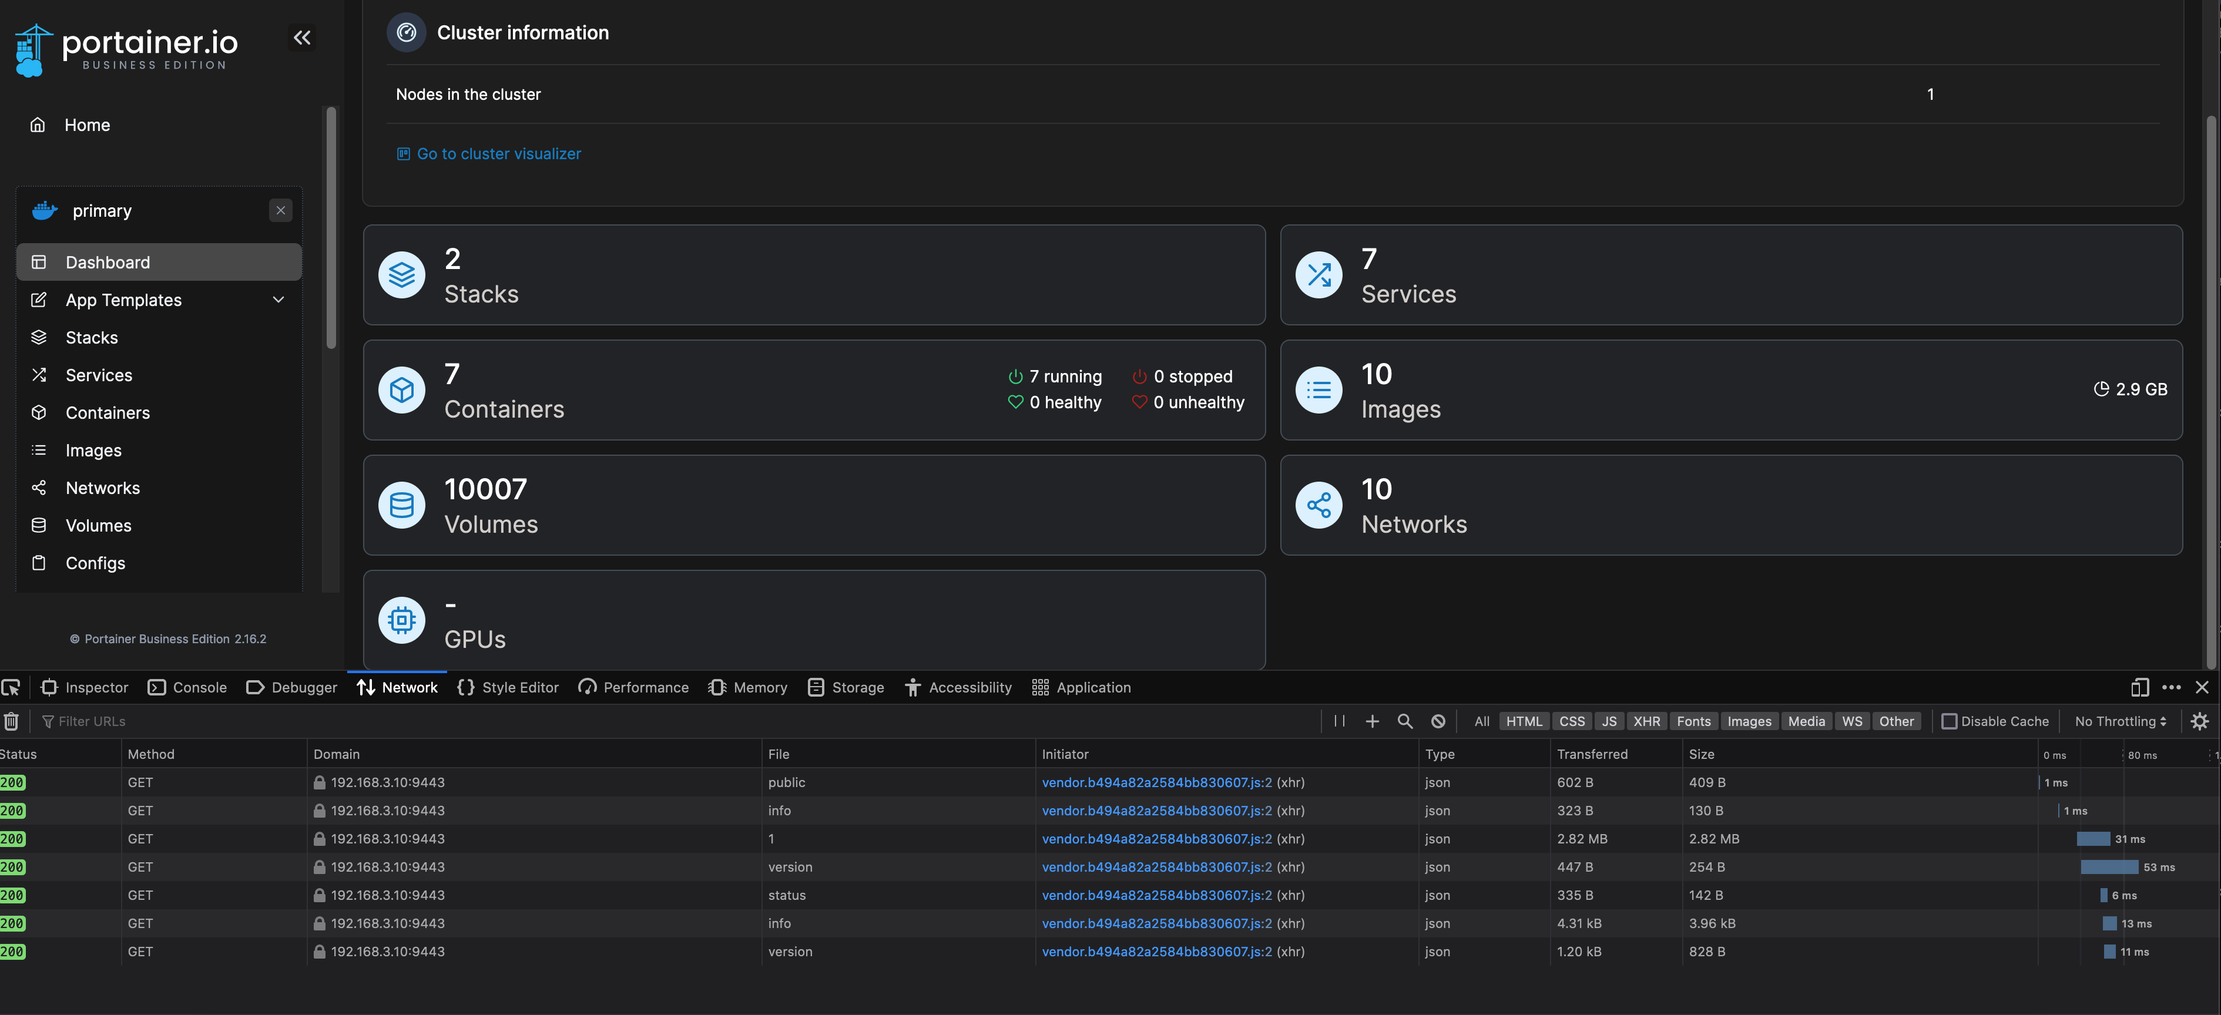Open network search magnifier icon

1404,721
